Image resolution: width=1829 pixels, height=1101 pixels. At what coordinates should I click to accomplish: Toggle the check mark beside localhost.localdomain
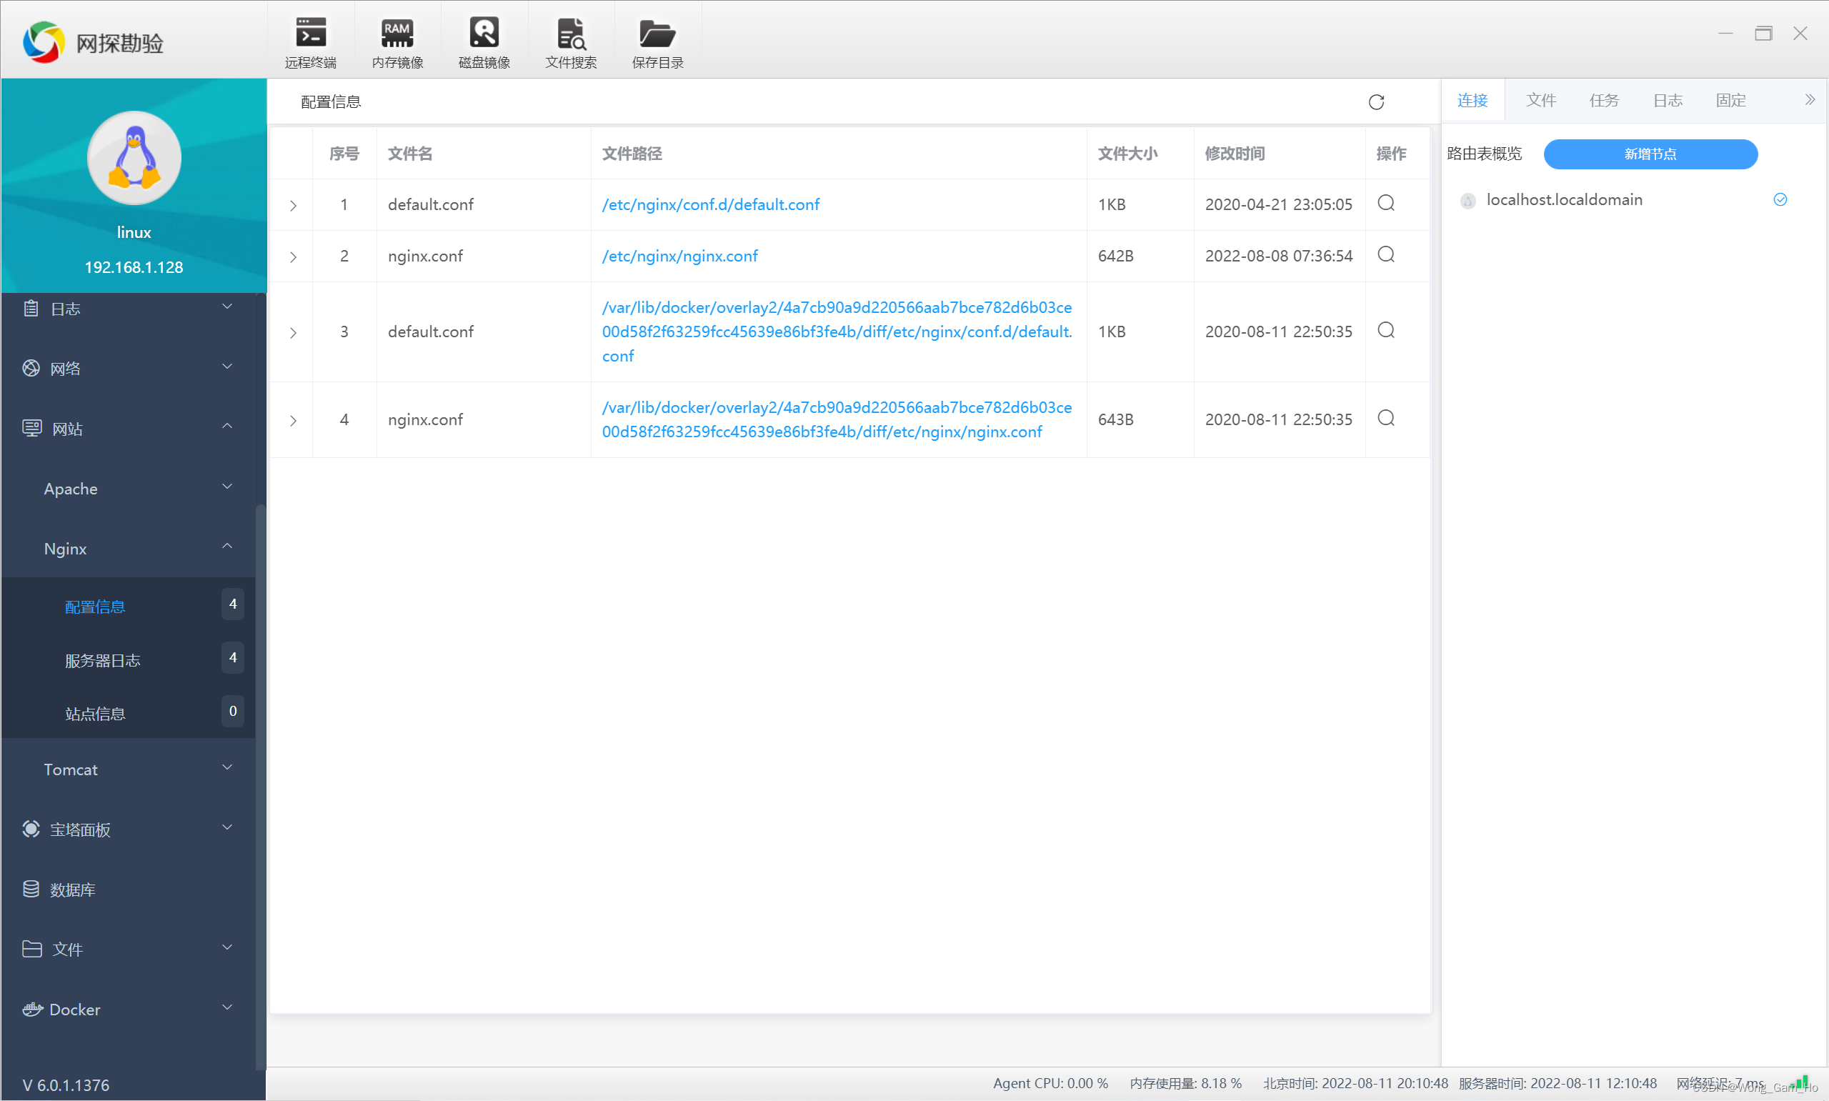(x=1780, y=199)
